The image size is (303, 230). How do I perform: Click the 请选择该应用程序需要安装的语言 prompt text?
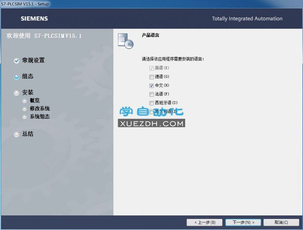173,59
